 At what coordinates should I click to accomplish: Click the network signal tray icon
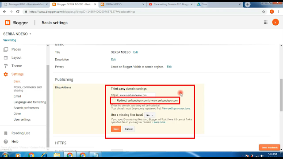pos(257,156)
